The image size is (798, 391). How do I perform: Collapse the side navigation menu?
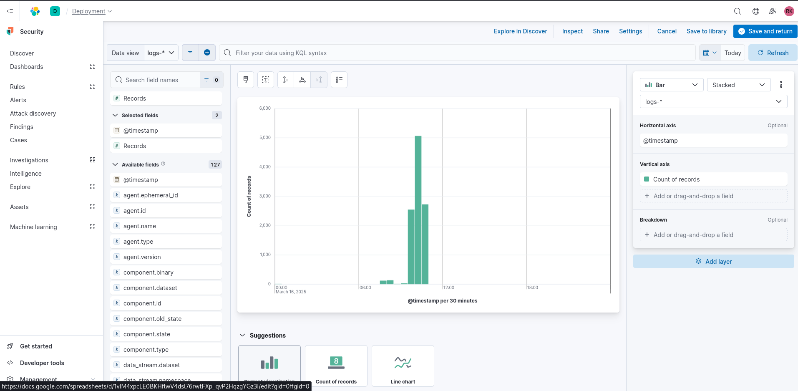[10, 11]
